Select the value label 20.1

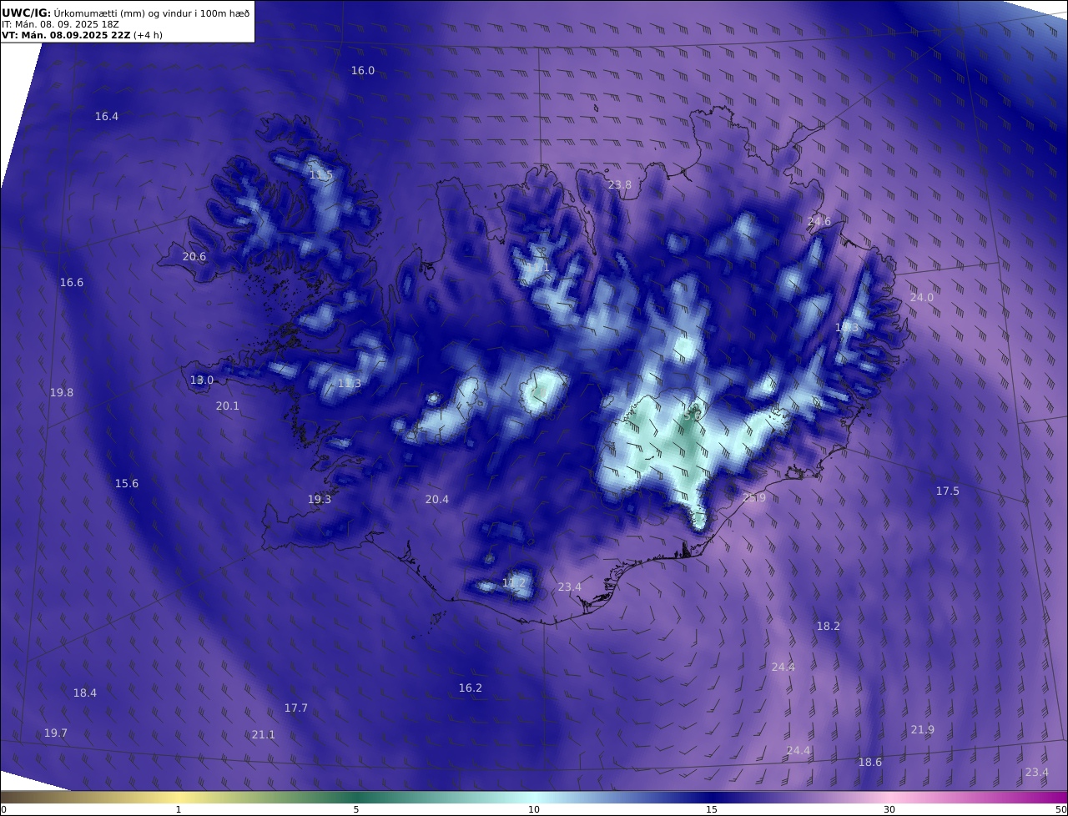tap(228, 406)
